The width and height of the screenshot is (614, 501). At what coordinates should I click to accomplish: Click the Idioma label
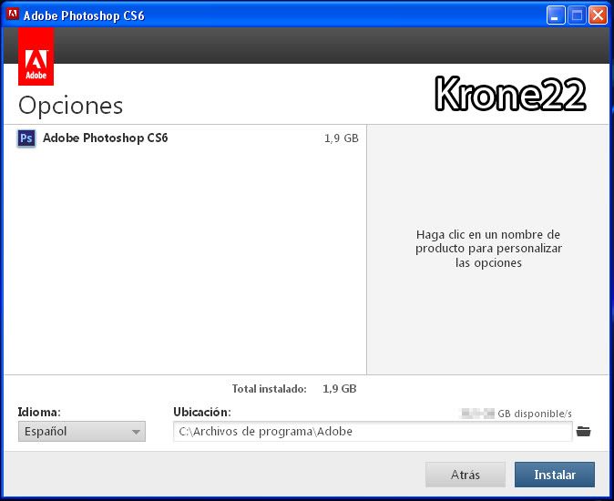39,412
